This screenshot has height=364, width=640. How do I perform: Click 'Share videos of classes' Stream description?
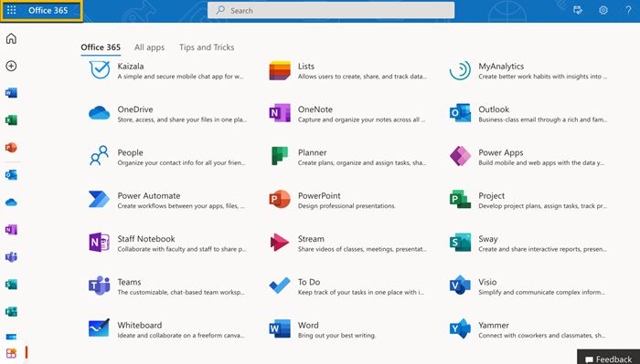pos(362,249)
